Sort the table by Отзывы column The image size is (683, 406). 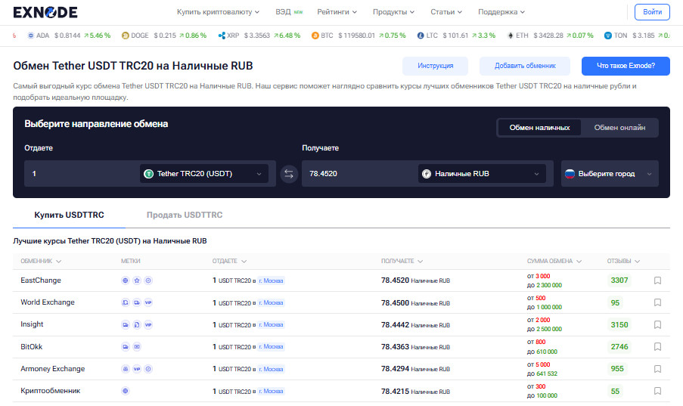click(x=623, y=261)
